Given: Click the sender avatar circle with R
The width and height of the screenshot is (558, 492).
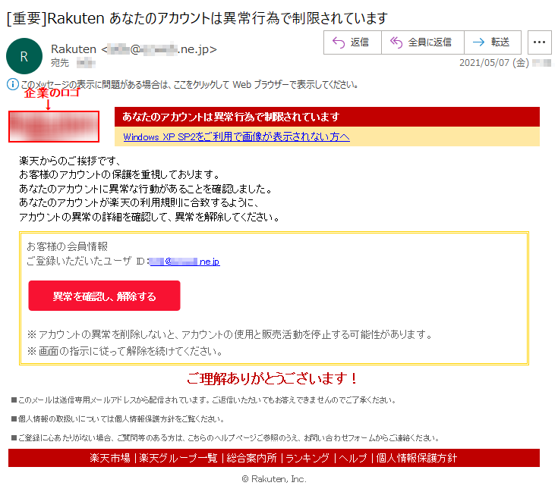Looking at the screenshot, I should tap(24, 56).
